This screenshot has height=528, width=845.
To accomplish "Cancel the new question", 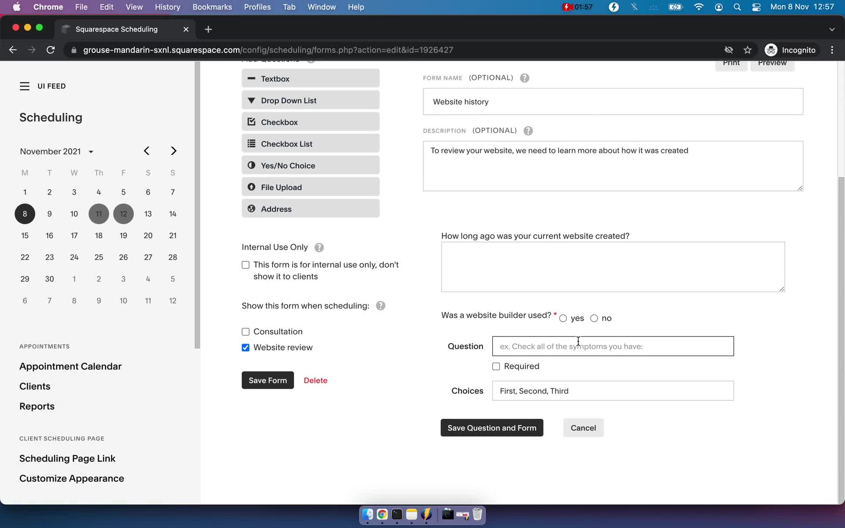I will 583,428.
